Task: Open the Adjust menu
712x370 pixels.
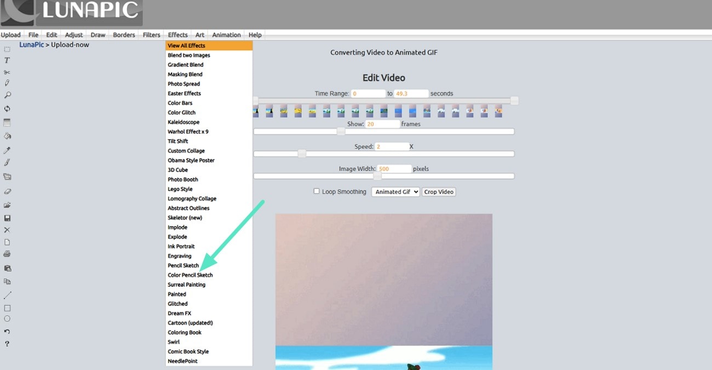Action: coord(74,35)
